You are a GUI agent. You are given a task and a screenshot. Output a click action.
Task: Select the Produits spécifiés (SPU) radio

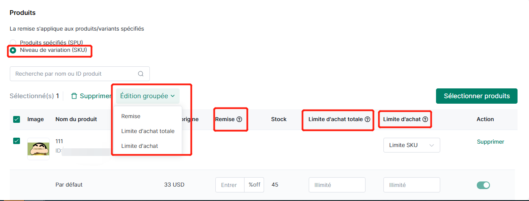pos(13,42)
